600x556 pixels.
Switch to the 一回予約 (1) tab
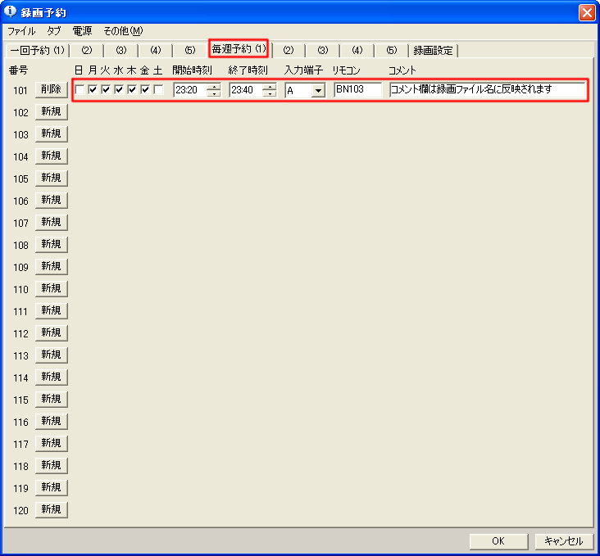click(36, 51)
